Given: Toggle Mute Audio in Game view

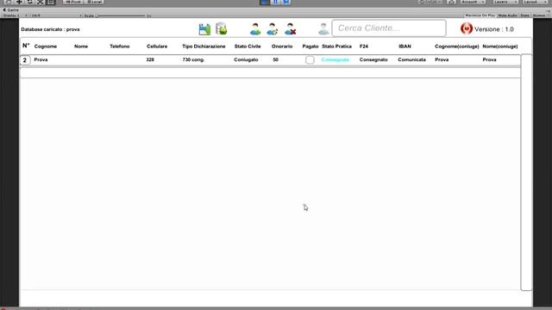Looking at the screenshot, I should [x=507, y=15].
